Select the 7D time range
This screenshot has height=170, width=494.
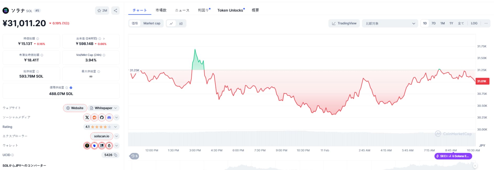click(434, 23)
